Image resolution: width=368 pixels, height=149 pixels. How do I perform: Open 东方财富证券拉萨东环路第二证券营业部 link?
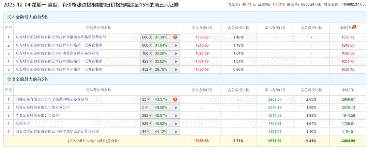[x=59, y=45]
